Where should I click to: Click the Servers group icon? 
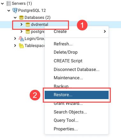pos(9,4)
